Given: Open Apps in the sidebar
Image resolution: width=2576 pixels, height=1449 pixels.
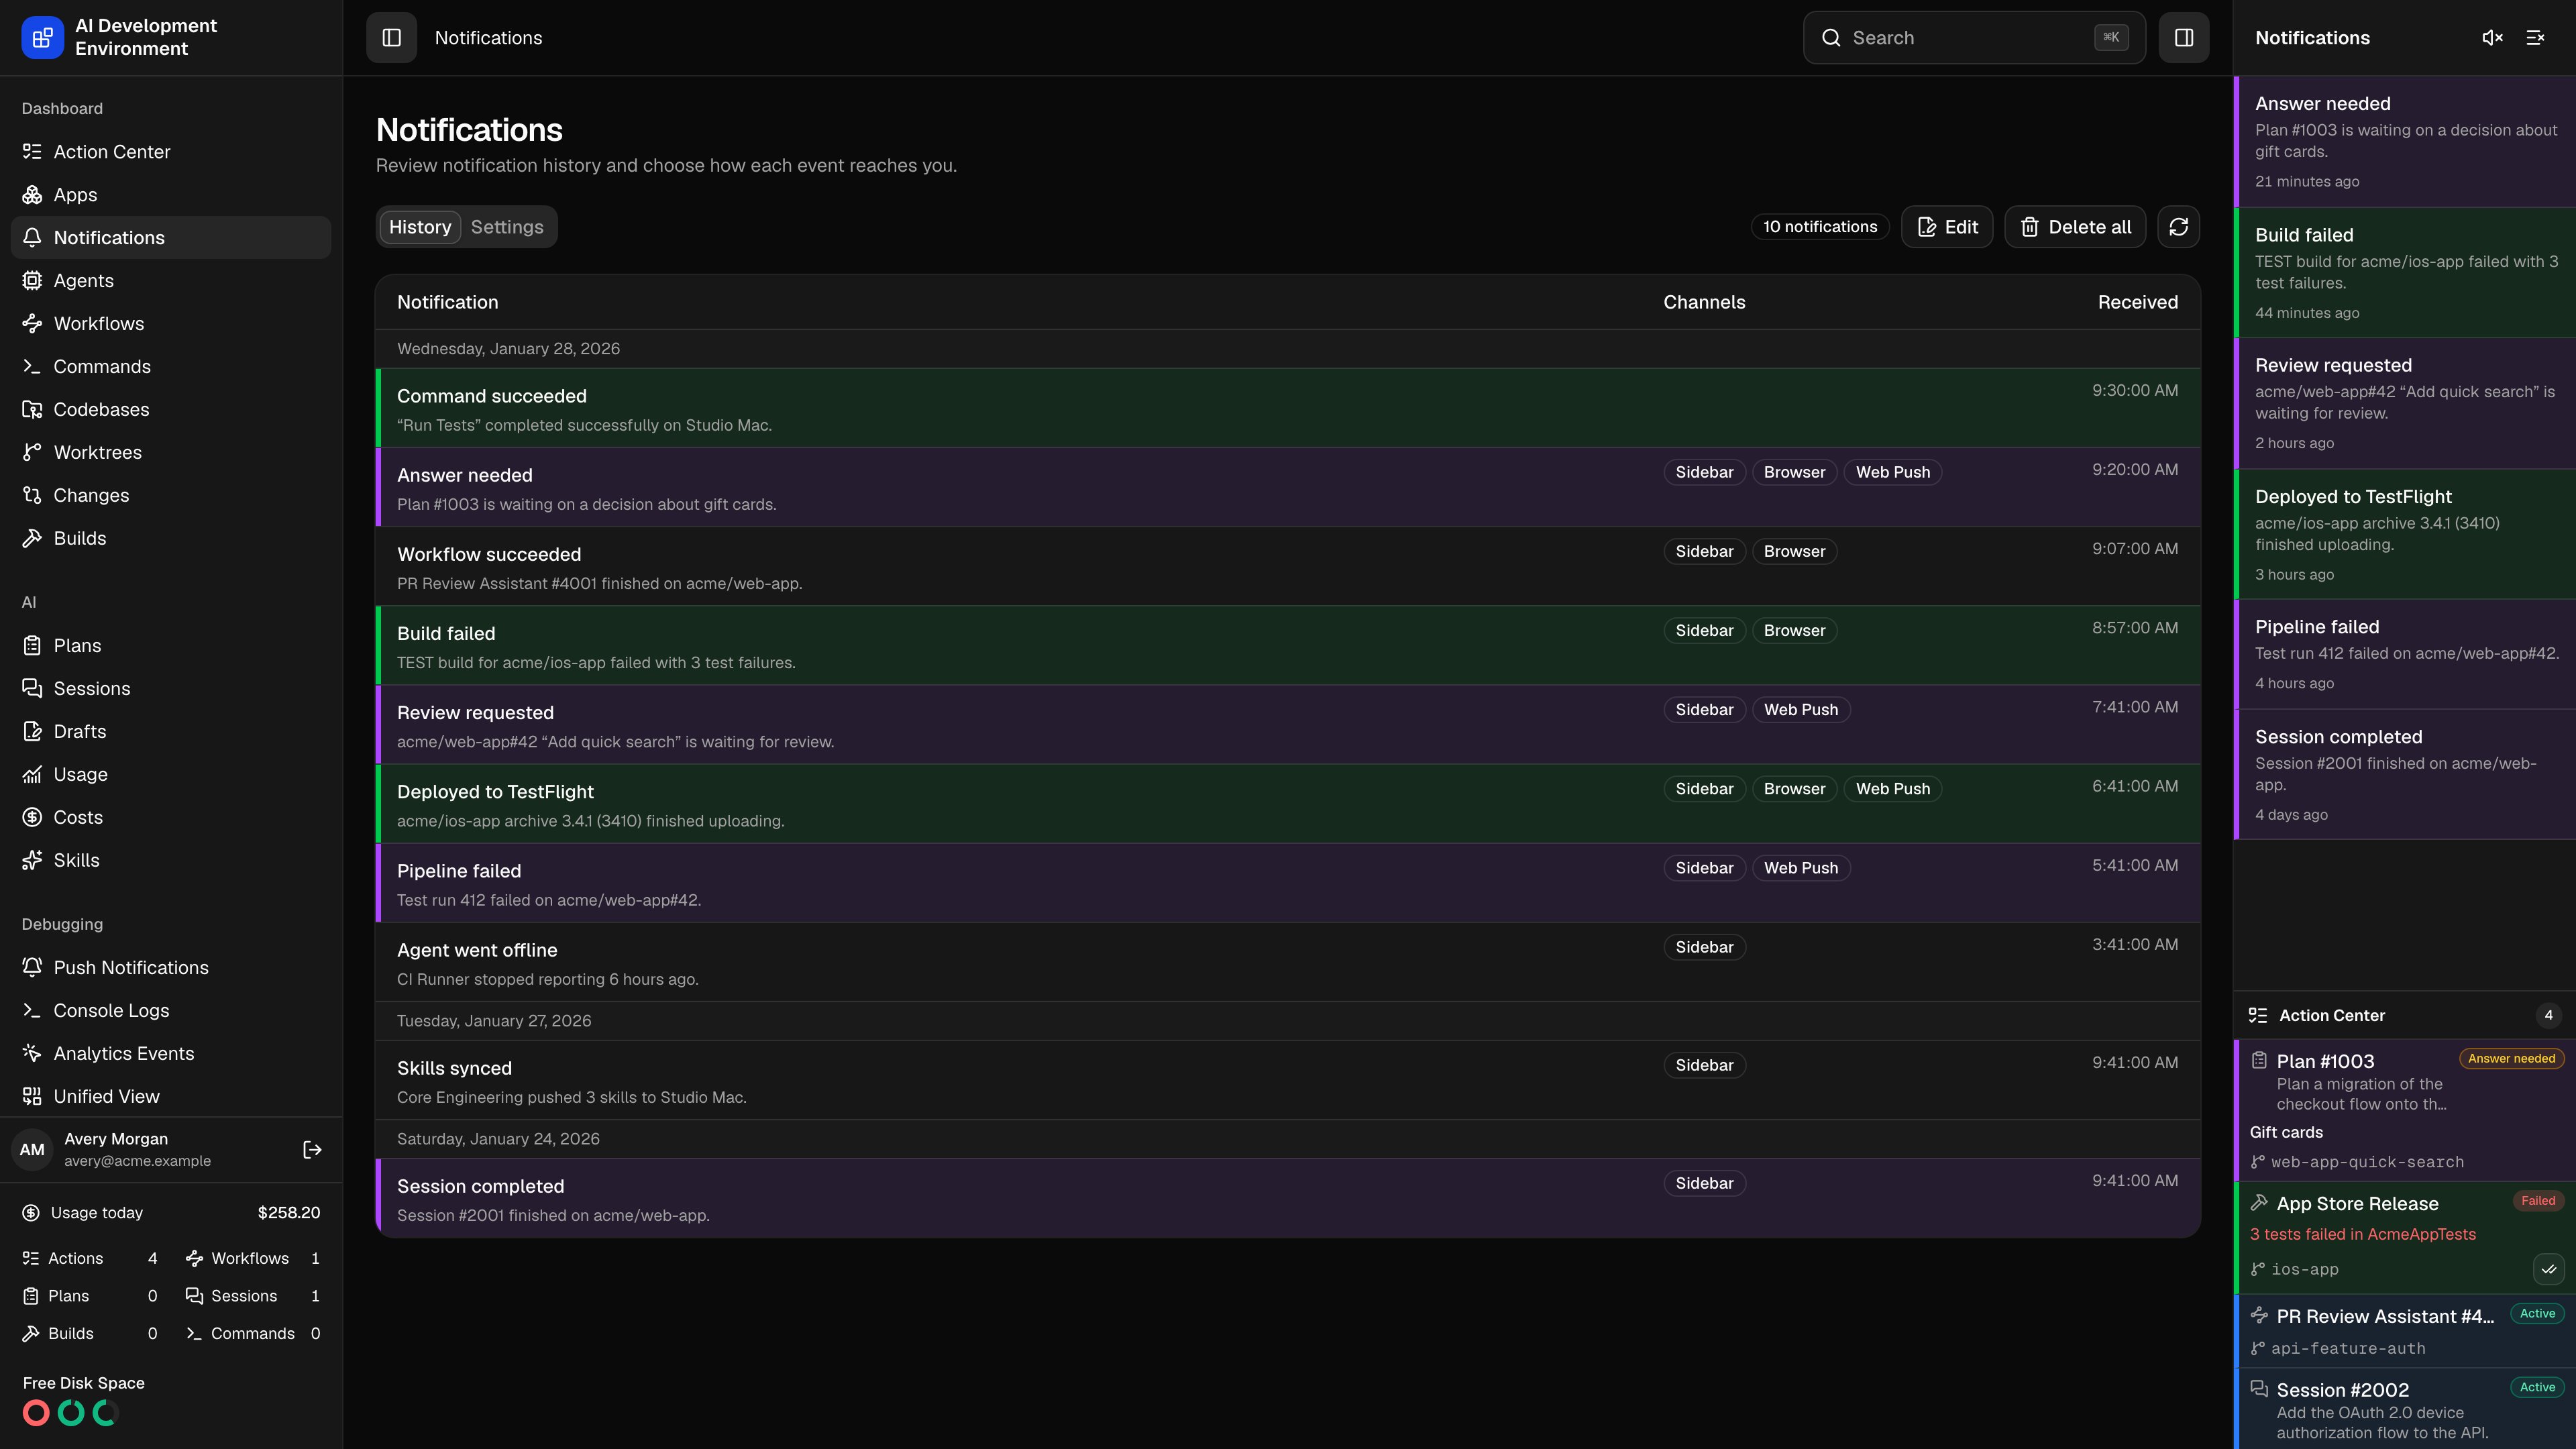Looking at the screenshot, I should (171, 195).
